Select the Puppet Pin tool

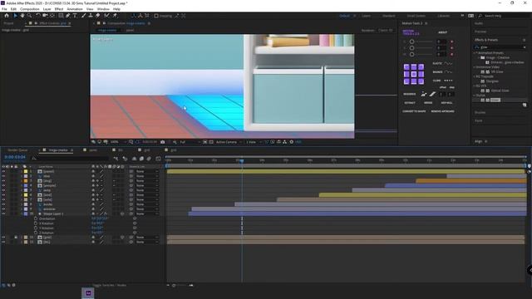point(115,16)
